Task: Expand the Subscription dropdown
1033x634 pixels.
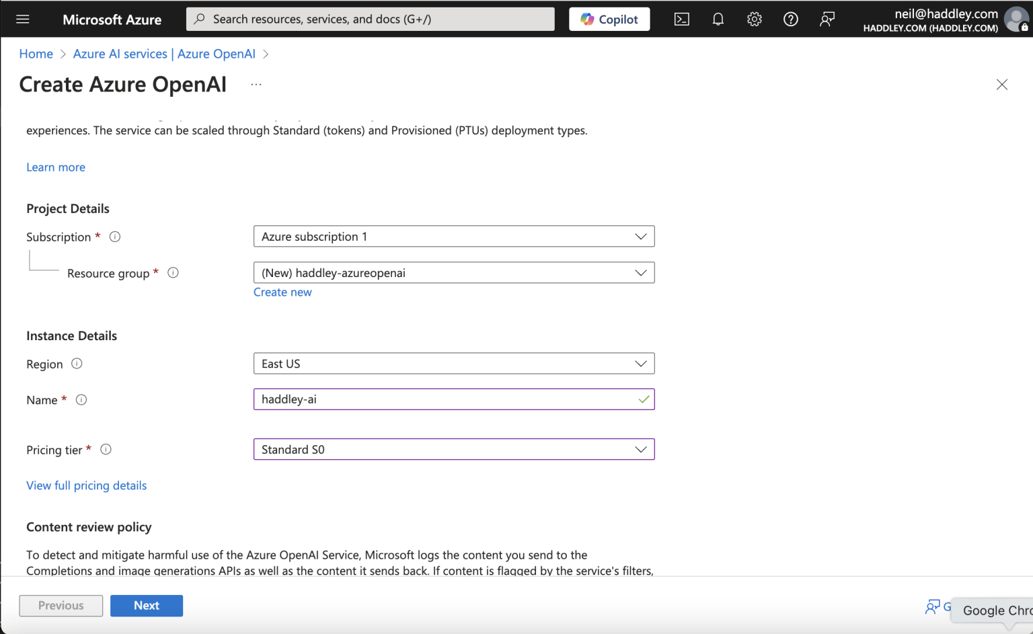Action: point(453,237)
